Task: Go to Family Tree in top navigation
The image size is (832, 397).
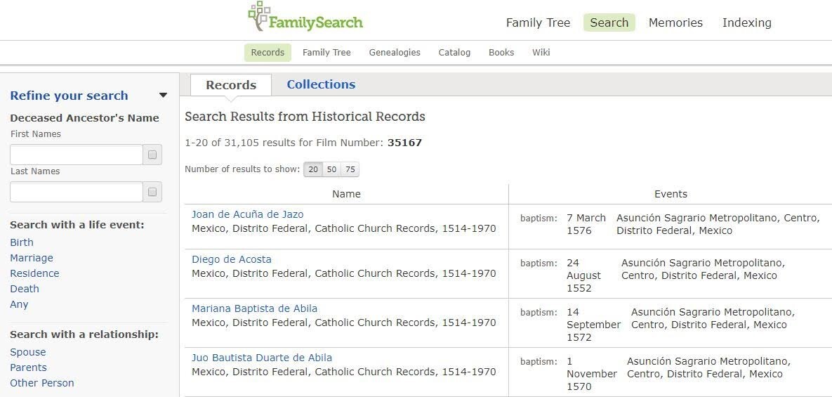Action: (538, 22)
